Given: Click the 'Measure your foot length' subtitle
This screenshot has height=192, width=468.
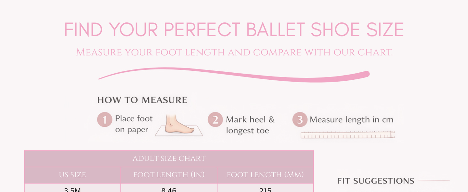Looking at the screenshot, I should [234, 52].
